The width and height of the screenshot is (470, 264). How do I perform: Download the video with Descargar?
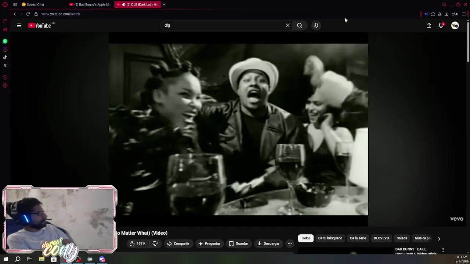(x=268, y=243)
